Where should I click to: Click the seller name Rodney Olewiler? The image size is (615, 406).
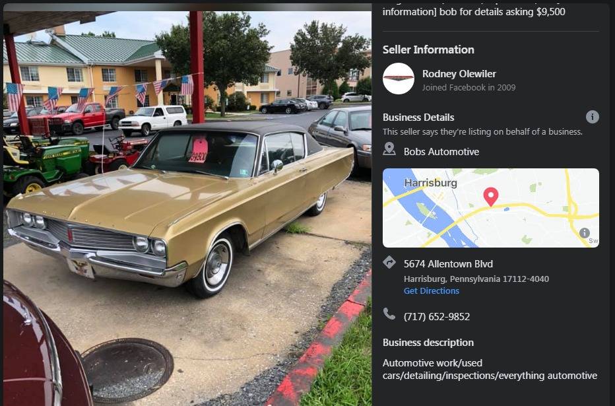pos(459,74)
